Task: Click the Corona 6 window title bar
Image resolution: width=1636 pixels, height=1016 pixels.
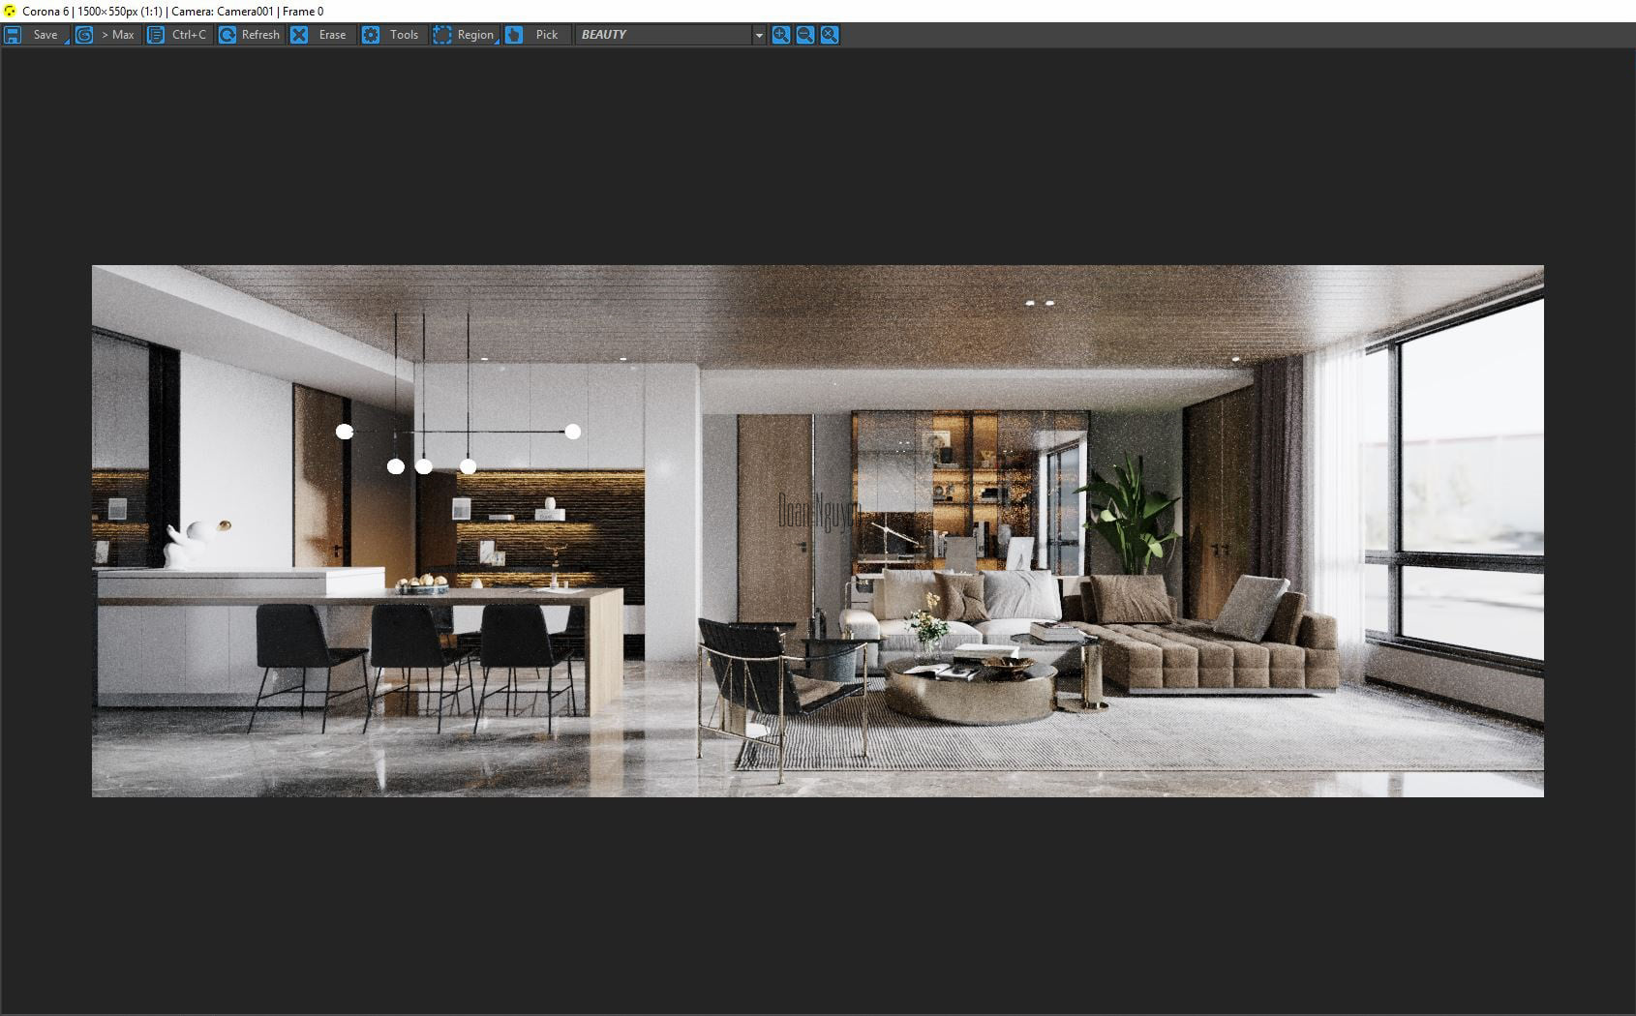Action: 678,11
